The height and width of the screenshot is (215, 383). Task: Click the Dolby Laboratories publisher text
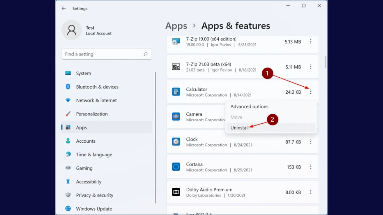(x=204, y=195)
